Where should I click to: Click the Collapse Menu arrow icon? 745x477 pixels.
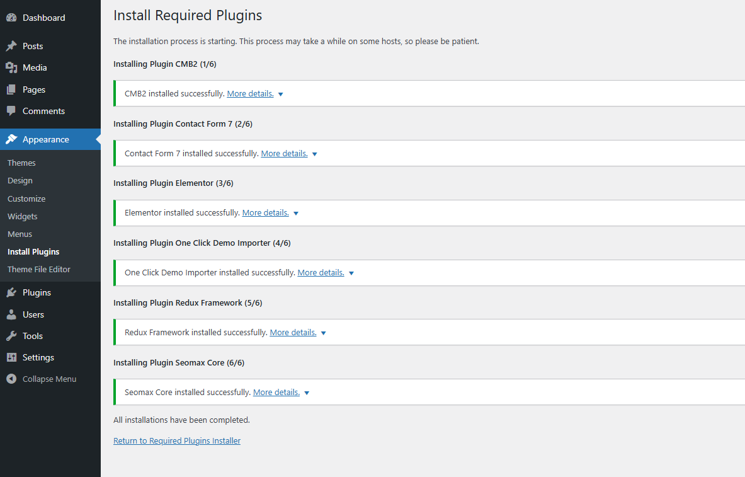(x=11, y=379)
